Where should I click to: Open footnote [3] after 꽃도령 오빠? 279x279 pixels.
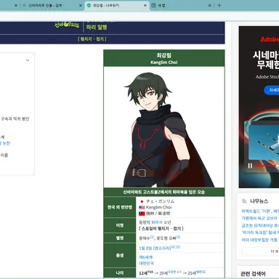pyautogui.click(x=178, y=237)
